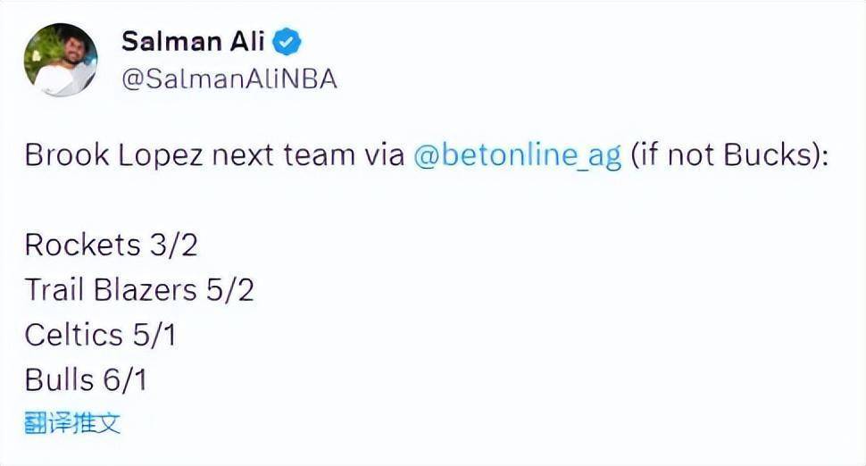Follow the @betonline_ag mention link
This screenshot has width=866, height=466.
tap(518, 155)
